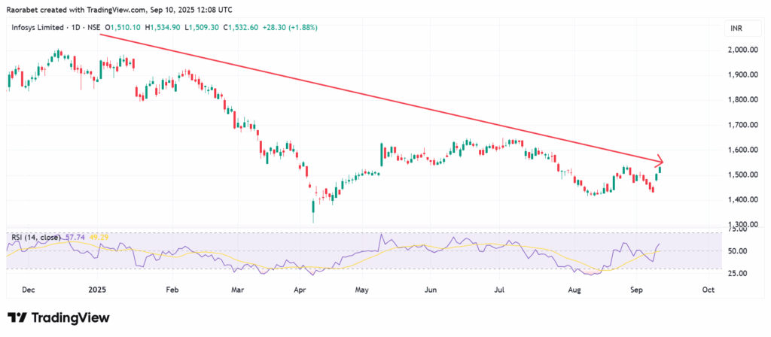Click the 1,900.00 price axis label

(742, 74)
